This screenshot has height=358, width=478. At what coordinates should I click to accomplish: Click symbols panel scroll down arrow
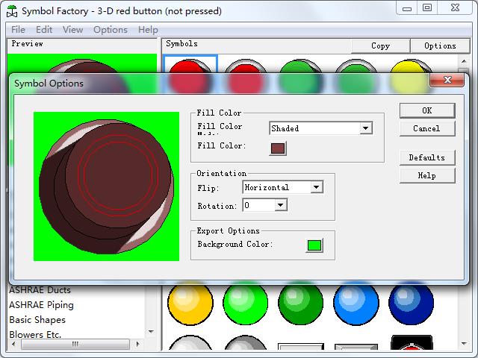(x=464, y=344)
